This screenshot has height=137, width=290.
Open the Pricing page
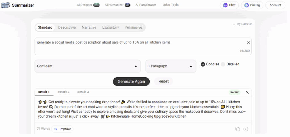(x=252, y=5)
